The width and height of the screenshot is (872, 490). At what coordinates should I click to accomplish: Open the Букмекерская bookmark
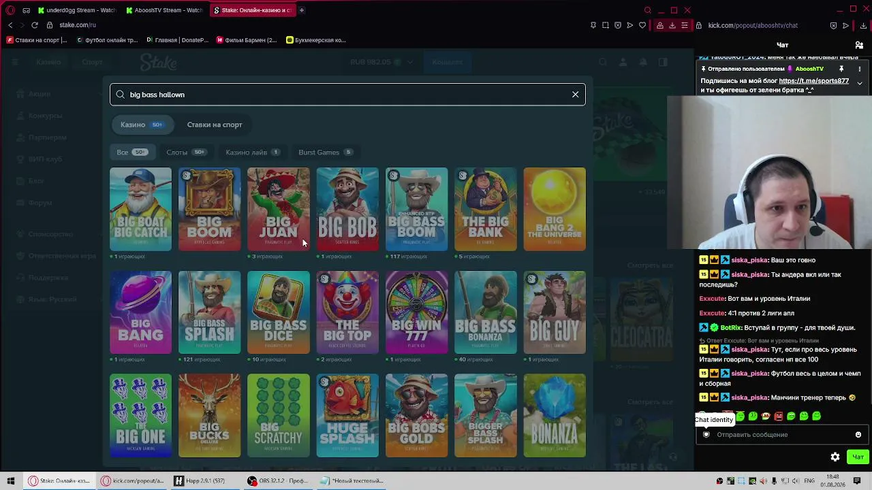coord(316,40)
